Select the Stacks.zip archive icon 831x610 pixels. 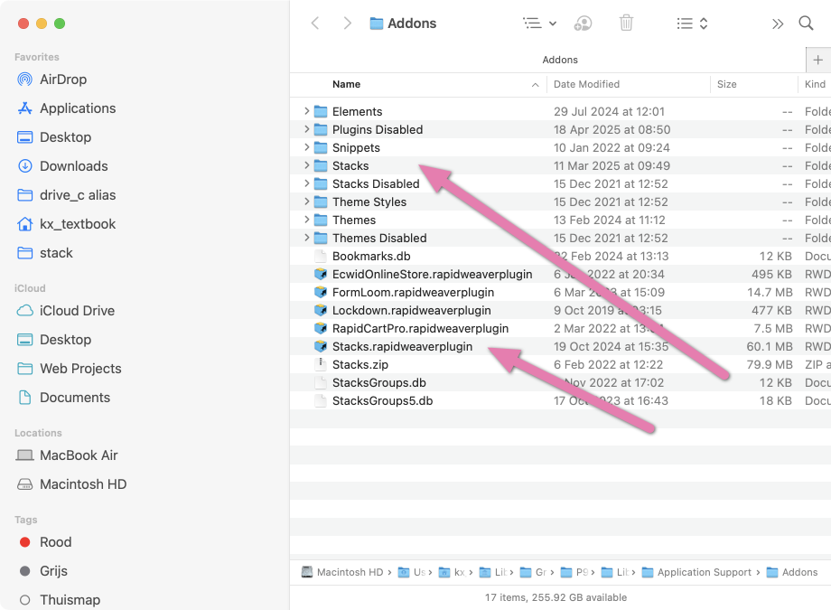tap(321, 364)
